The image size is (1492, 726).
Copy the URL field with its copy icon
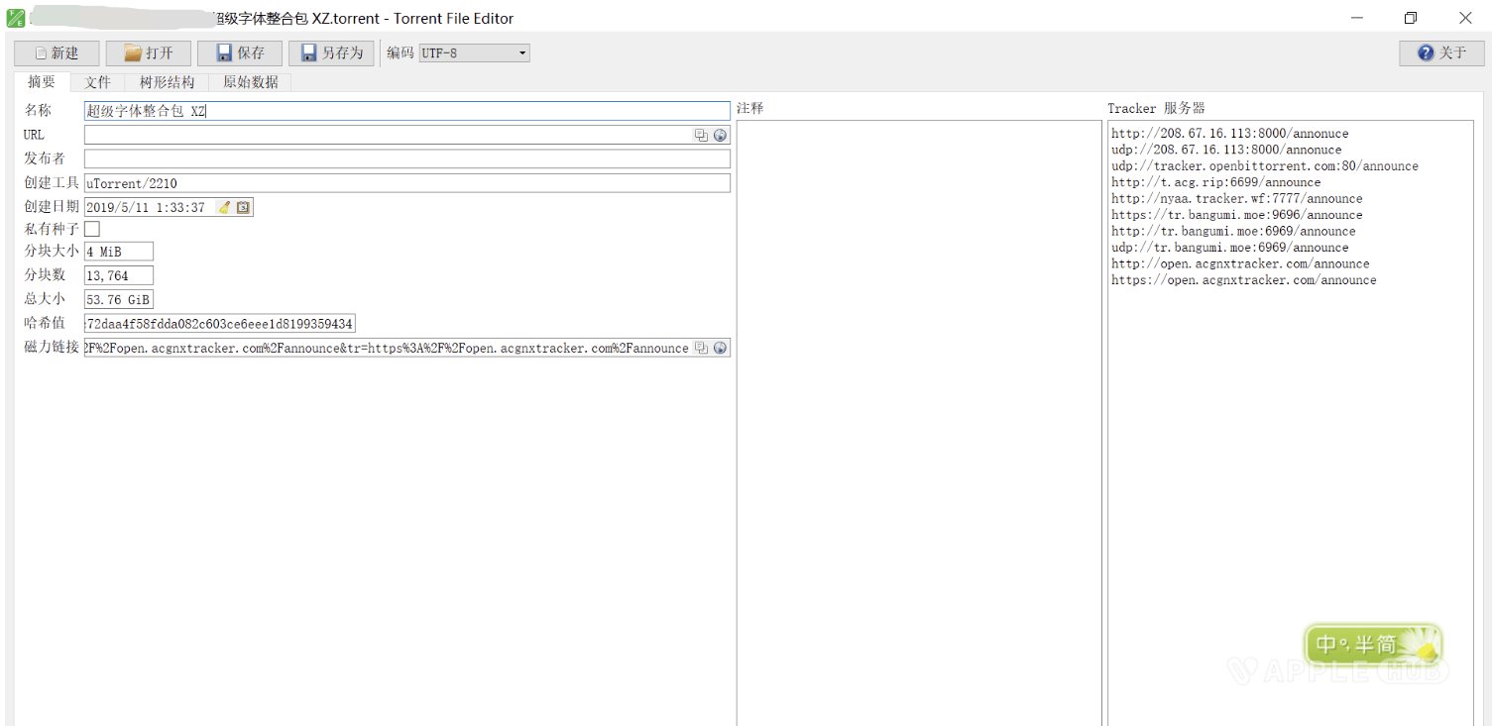701,136
